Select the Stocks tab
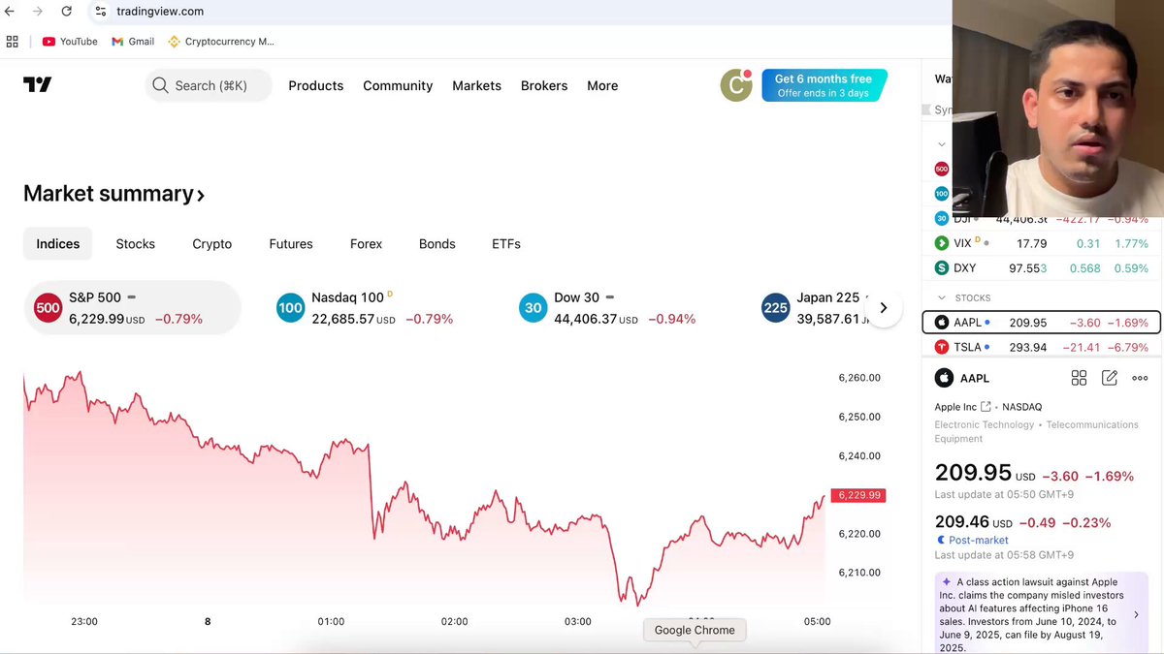 136,244
